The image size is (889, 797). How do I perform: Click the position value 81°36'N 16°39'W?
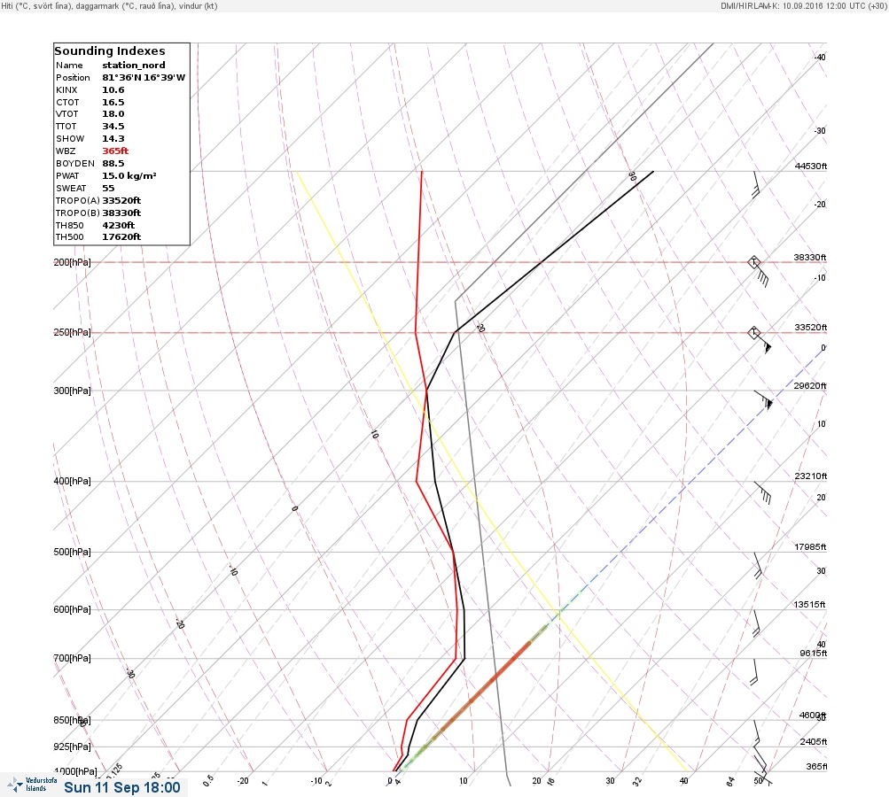coord(144,78)
